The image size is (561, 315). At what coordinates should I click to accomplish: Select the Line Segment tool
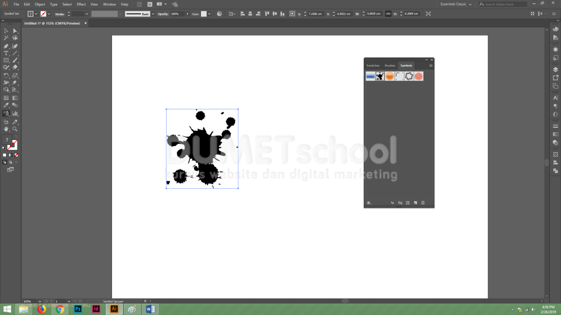click(x=15, y=53)
